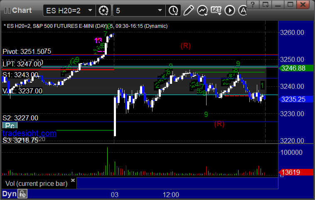
Task: Click the clock time-range icon
Action: click(173, 10)
